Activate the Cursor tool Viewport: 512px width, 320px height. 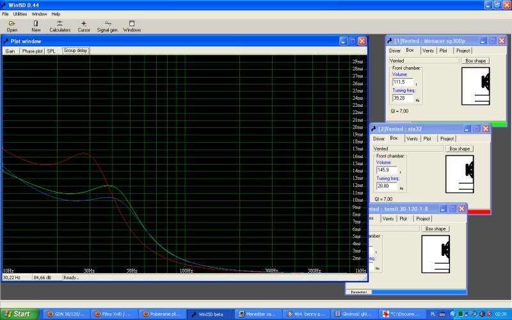tap(84, 26)
